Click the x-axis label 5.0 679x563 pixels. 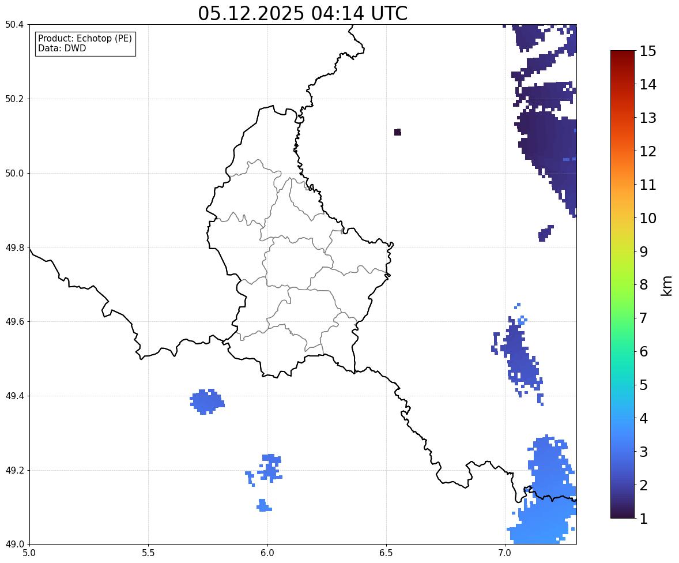point(29,553)
